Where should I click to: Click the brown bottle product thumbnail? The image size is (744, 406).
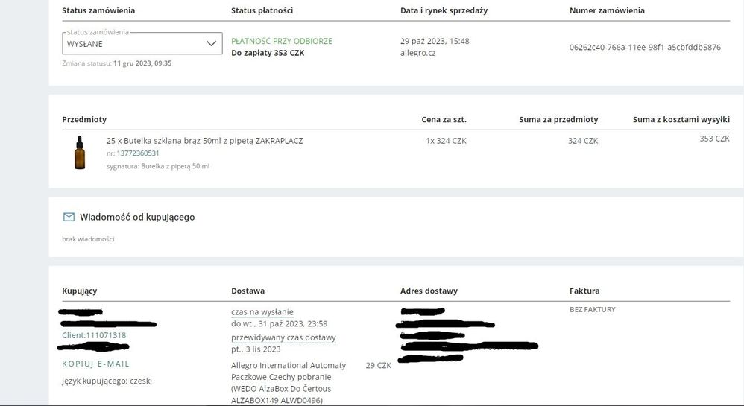[80, 152]
